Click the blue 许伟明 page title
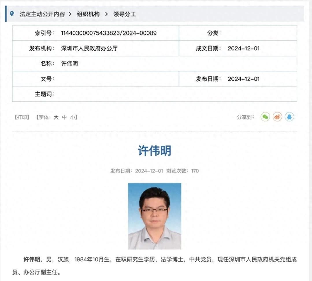 (x=155, y=151)
